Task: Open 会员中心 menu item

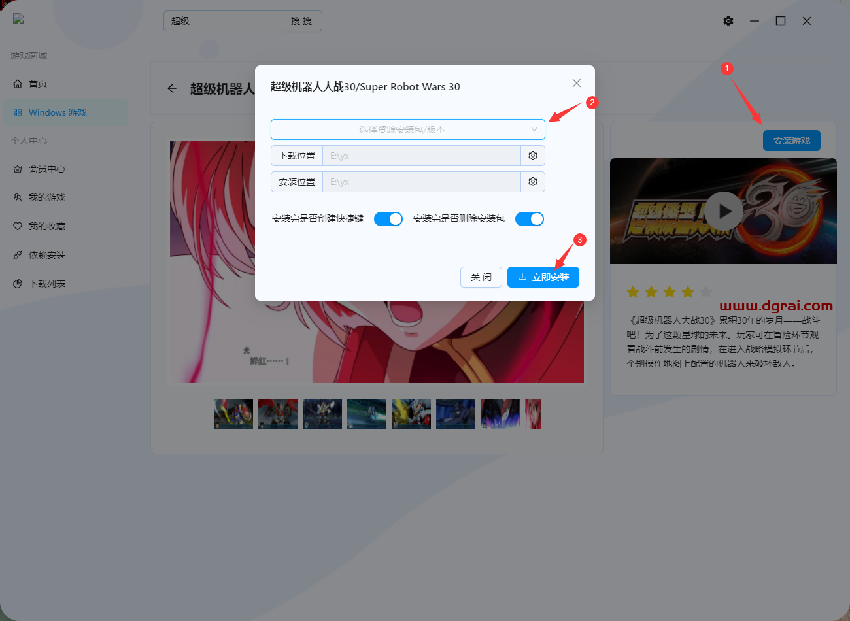Action: point(65,169)
